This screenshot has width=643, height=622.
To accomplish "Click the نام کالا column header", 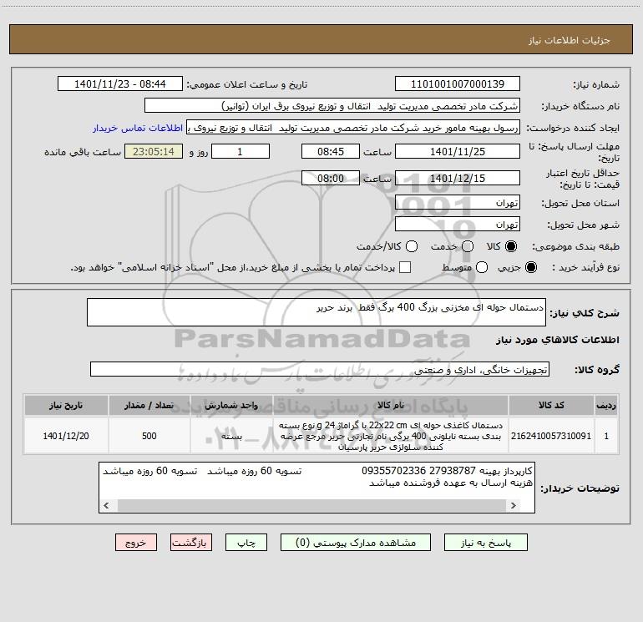I will click(391, 405).
